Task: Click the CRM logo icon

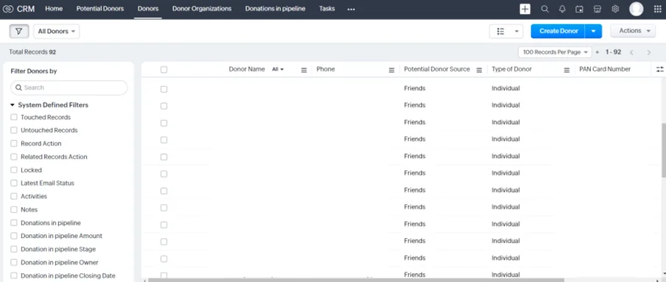Action: click(8, 9)
